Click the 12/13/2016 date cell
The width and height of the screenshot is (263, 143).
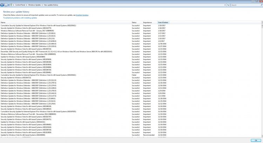[x=162, y=88]
